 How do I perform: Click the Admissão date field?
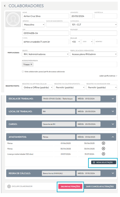click(x=82, y=16)
